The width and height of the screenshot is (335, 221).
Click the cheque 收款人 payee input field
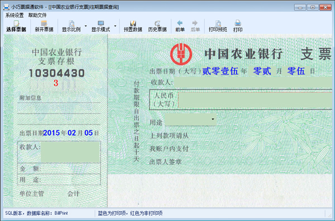(x=253, y=82)
